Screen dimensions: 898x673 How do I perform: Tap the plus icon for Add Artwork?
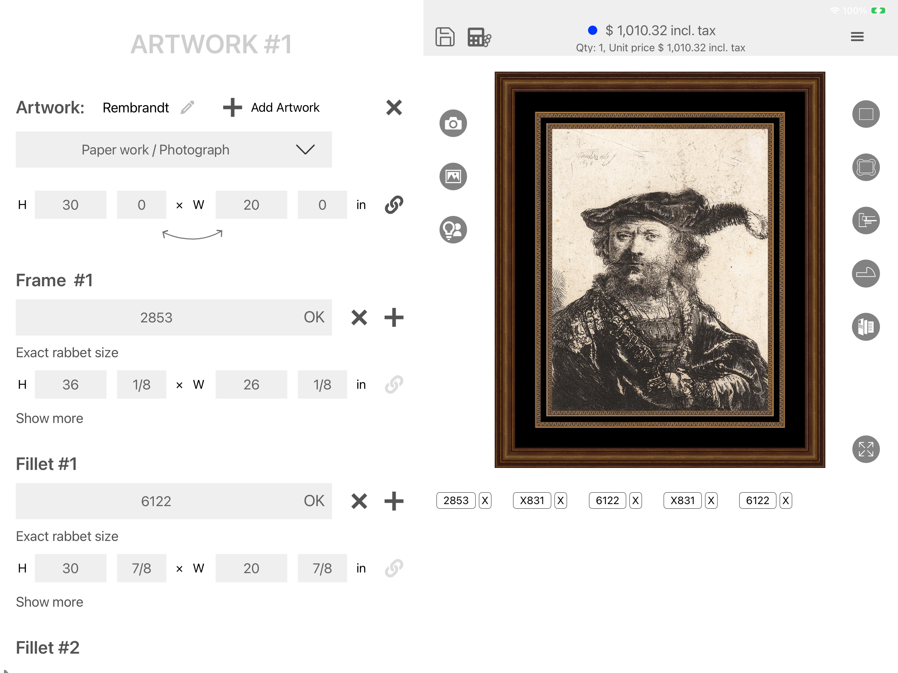233,107
